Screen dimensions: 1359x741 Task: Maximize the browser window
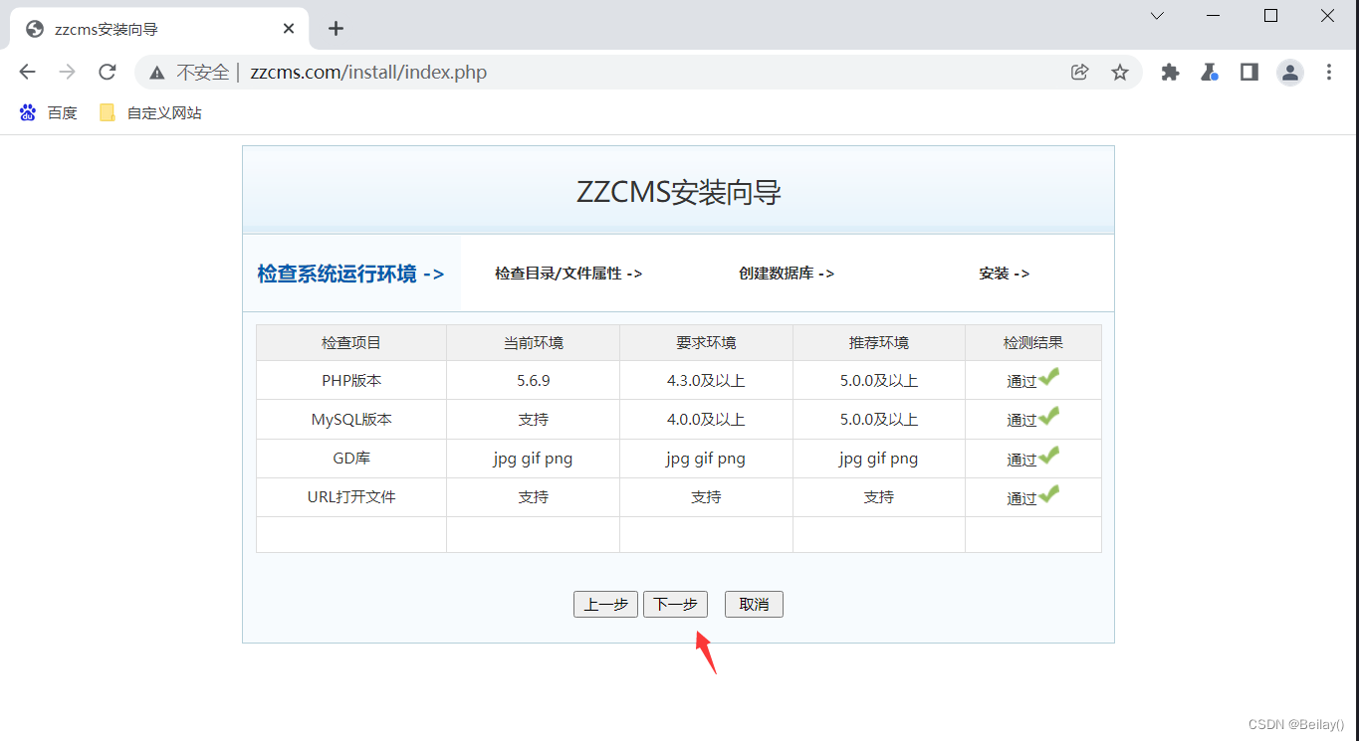[1270, 16]
